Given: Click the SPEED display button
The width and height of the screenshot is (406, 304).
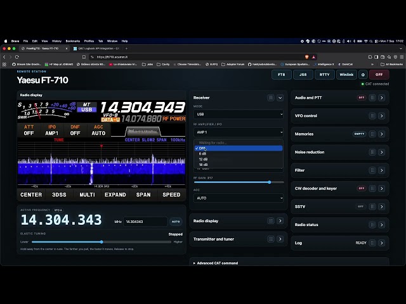Looking at the screenshot, I should pos(171,195).
